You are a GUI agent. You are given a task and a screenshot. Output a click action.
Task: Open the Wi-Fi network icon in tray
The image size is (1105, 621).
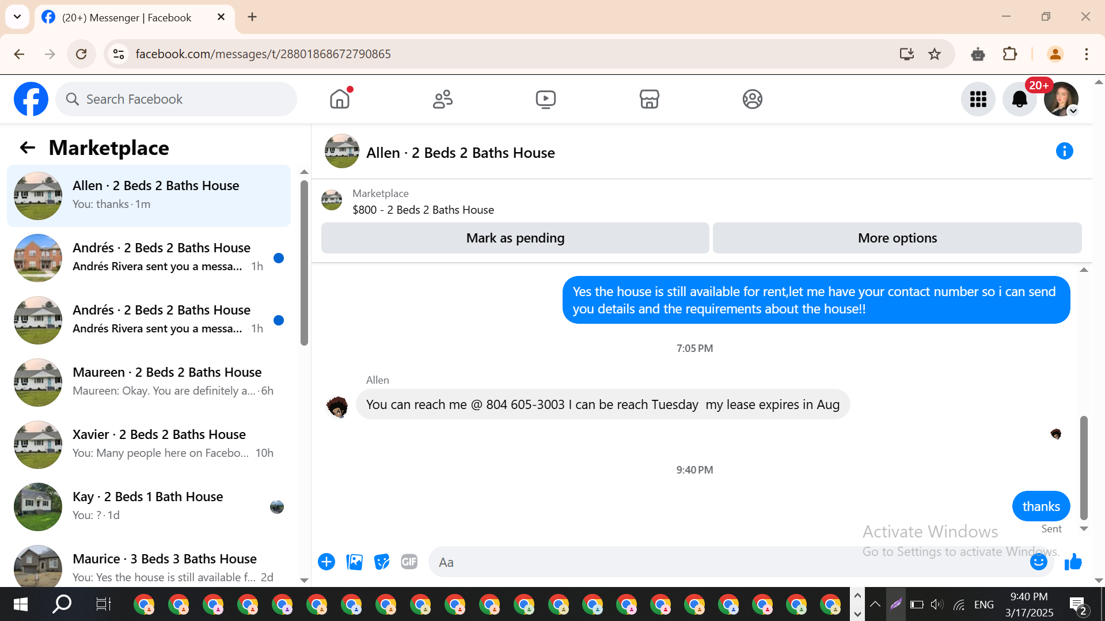(x=959, y=604)
